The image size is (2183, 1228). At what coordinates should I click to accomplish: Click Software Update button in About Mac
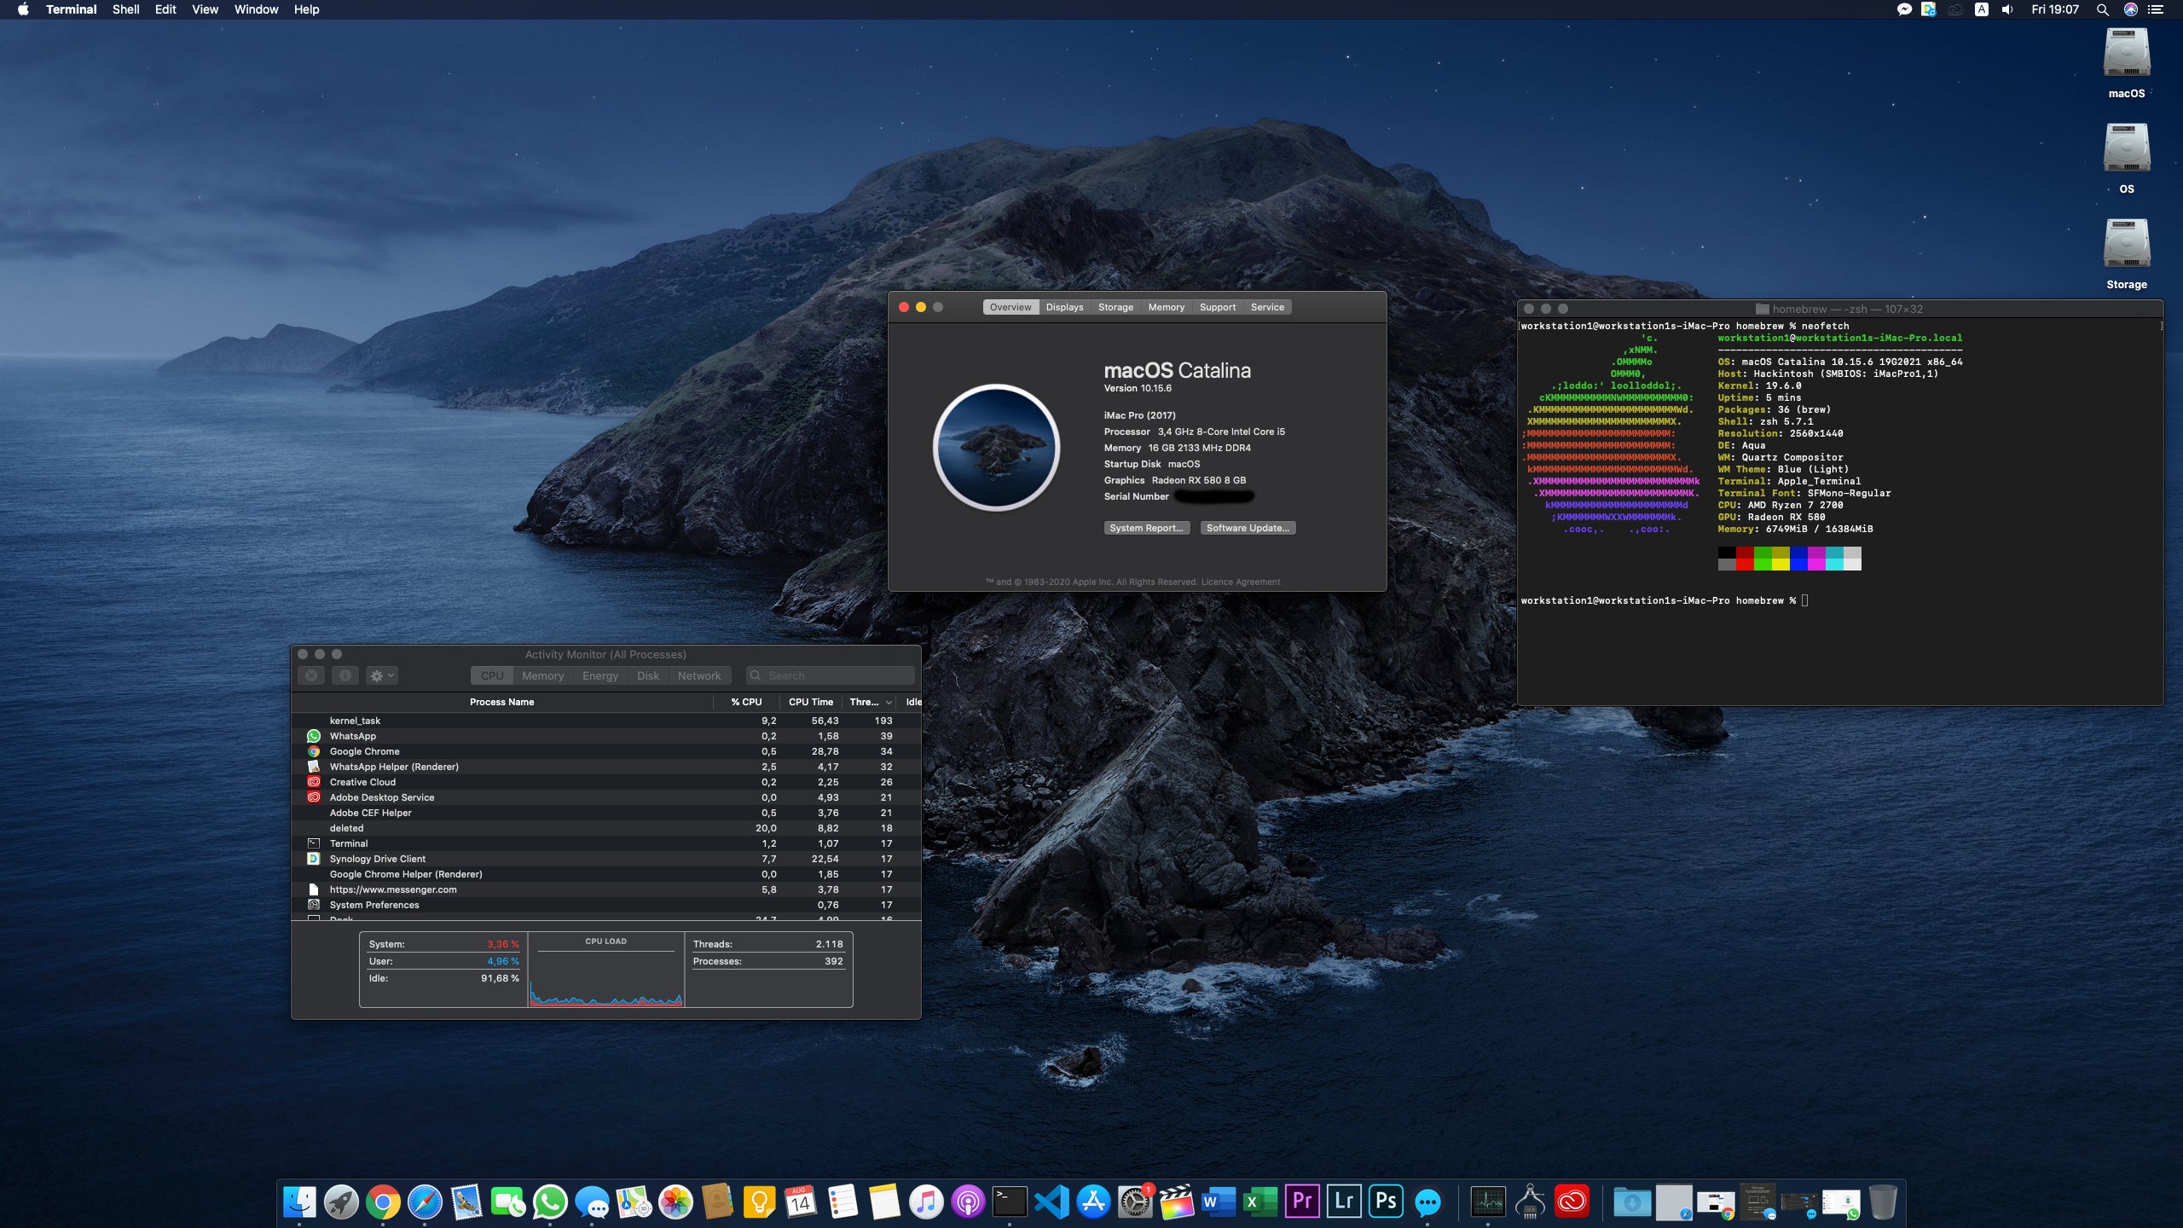pos(1248,528)
